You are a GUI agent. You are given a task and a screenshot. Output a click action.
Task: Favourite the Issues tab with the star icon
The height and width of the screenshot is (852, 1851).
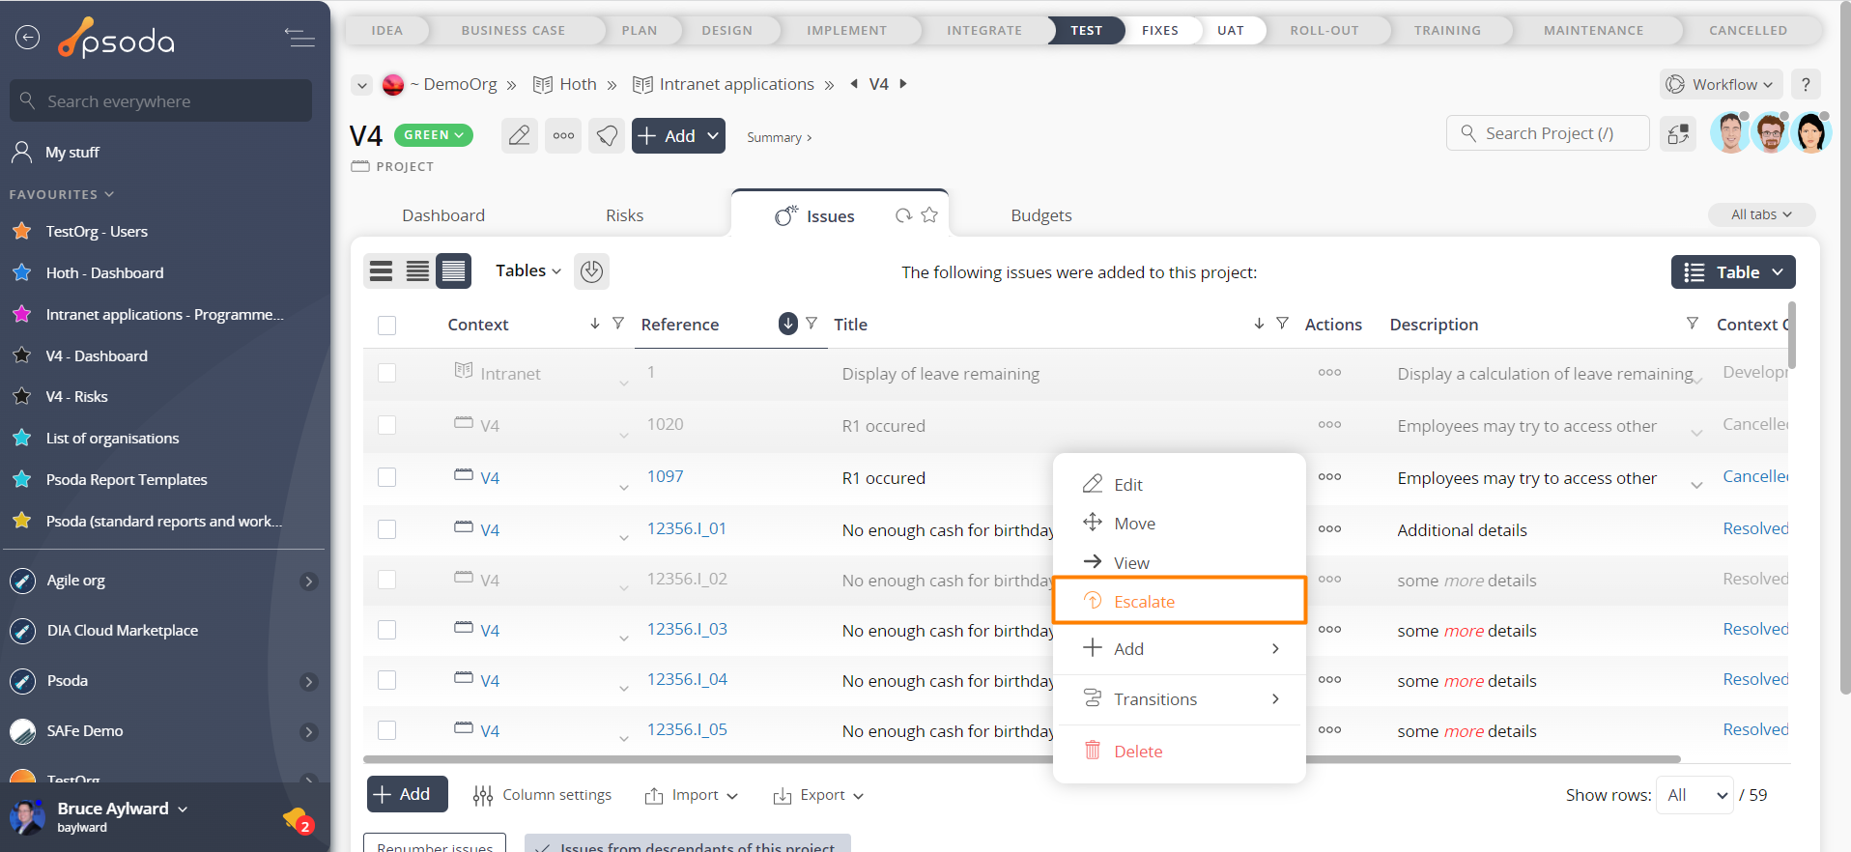point(929,214)
